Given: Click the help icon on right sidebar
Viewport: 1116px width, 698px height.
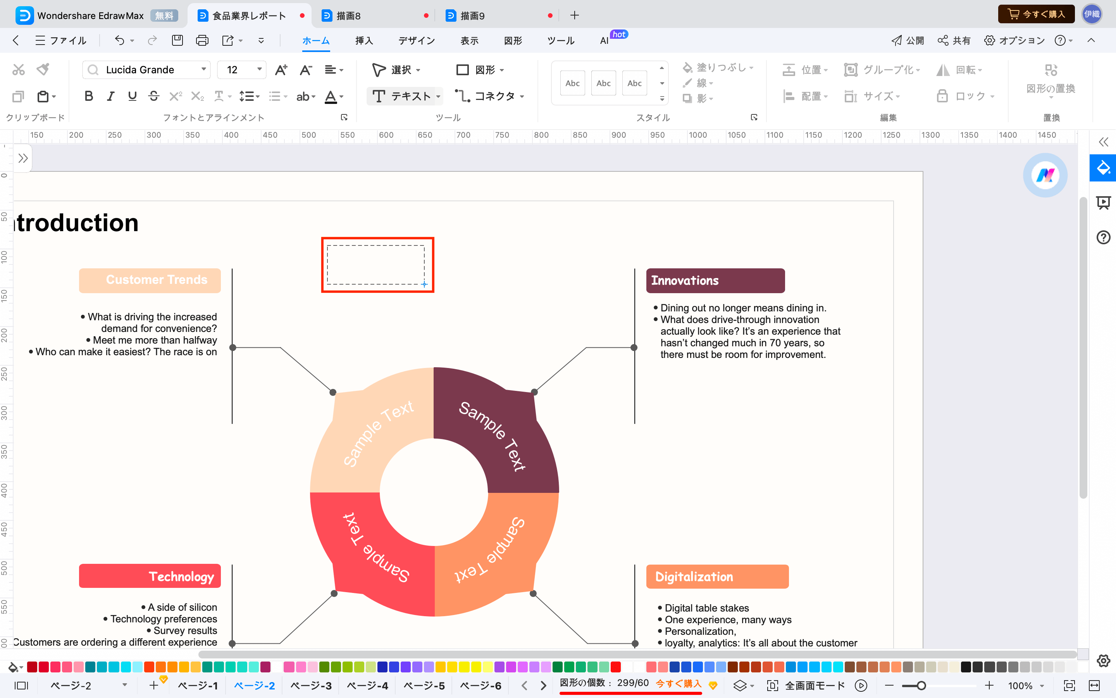Looking at the screenshot, I should [x=1103, y=237].
